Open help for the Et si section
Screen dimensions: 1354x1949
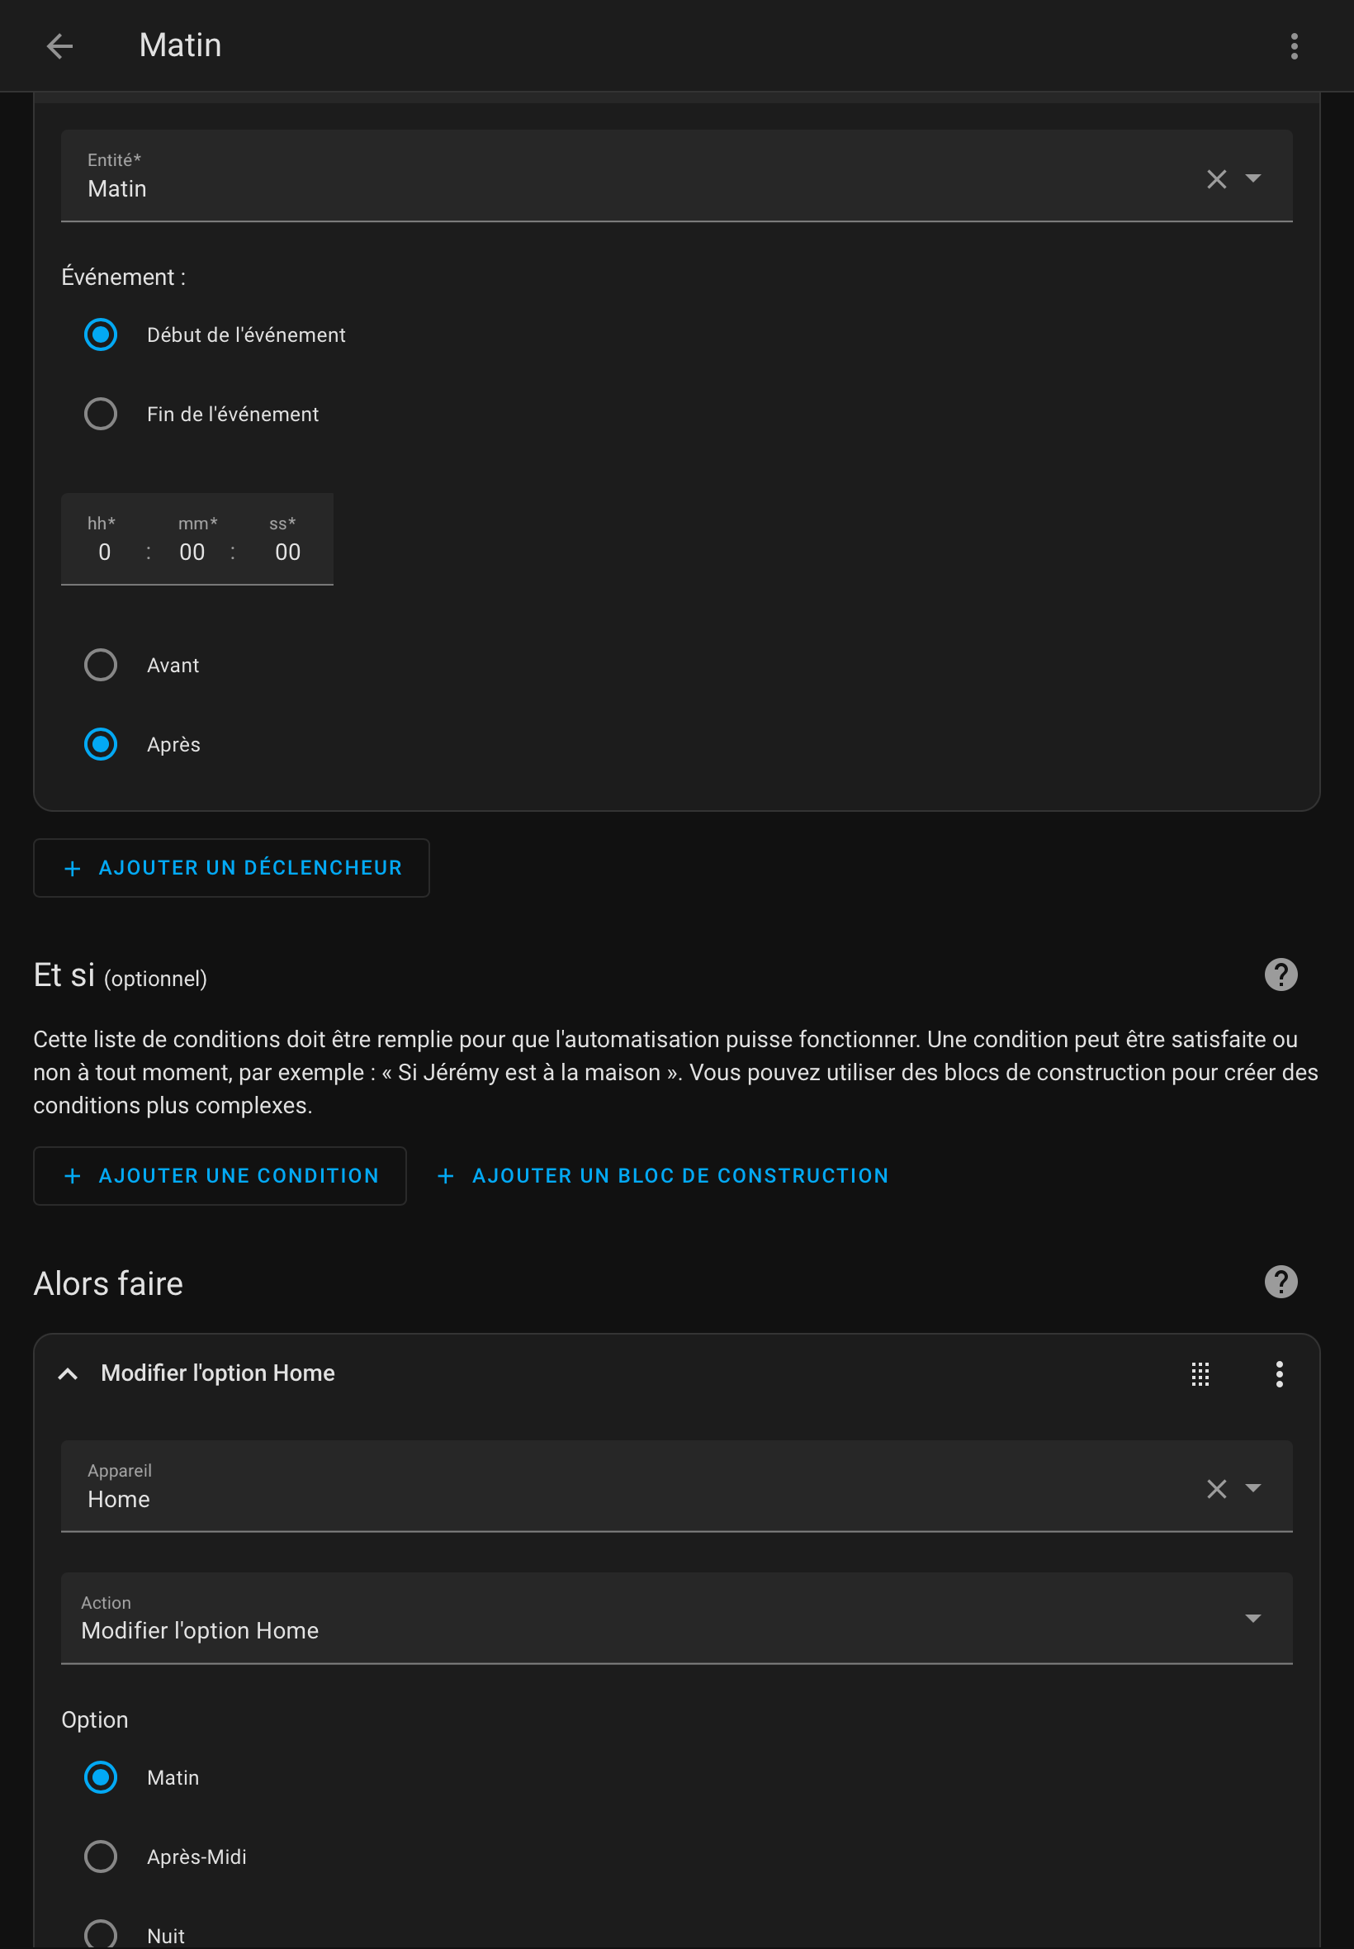click(1281, 975)
